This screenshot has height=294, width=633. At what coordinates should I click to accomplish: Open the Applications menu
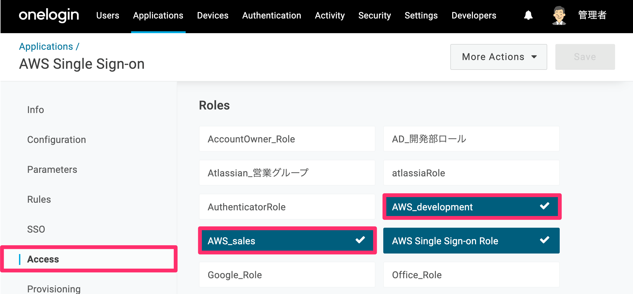(158, 15)
